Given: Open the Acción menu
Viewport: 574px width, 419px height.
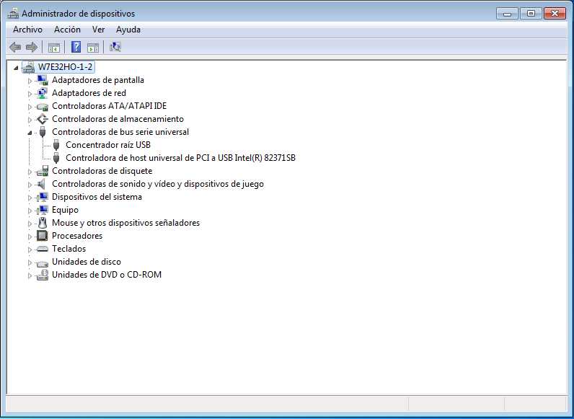Looking at the screenshot, I should click(67, 30).
